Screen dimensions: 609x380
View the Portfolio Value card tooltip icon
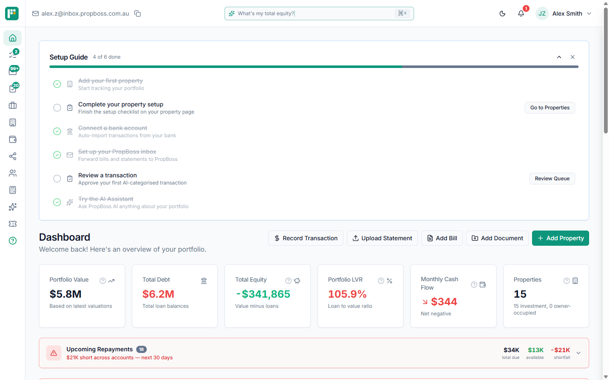click(102, 280)
